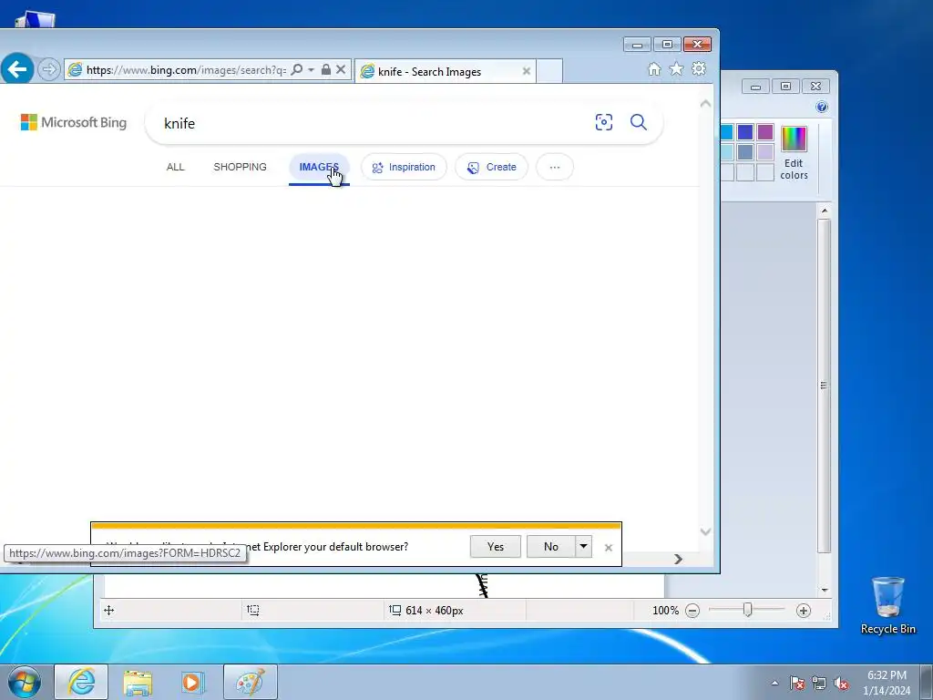Click the Paint zoom slider handle

tap(747, 610)
